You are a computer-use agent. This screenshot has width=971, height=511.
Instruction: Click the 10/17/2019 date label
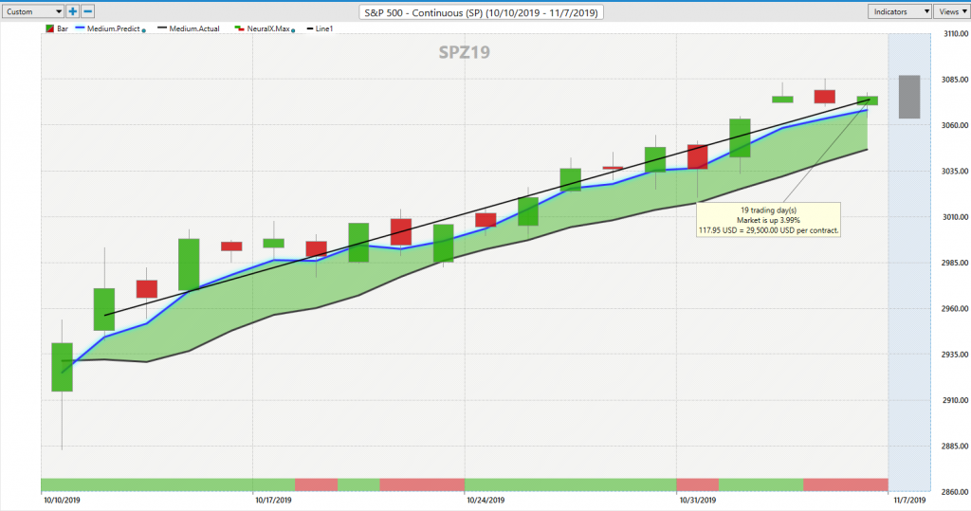[273, 500]
